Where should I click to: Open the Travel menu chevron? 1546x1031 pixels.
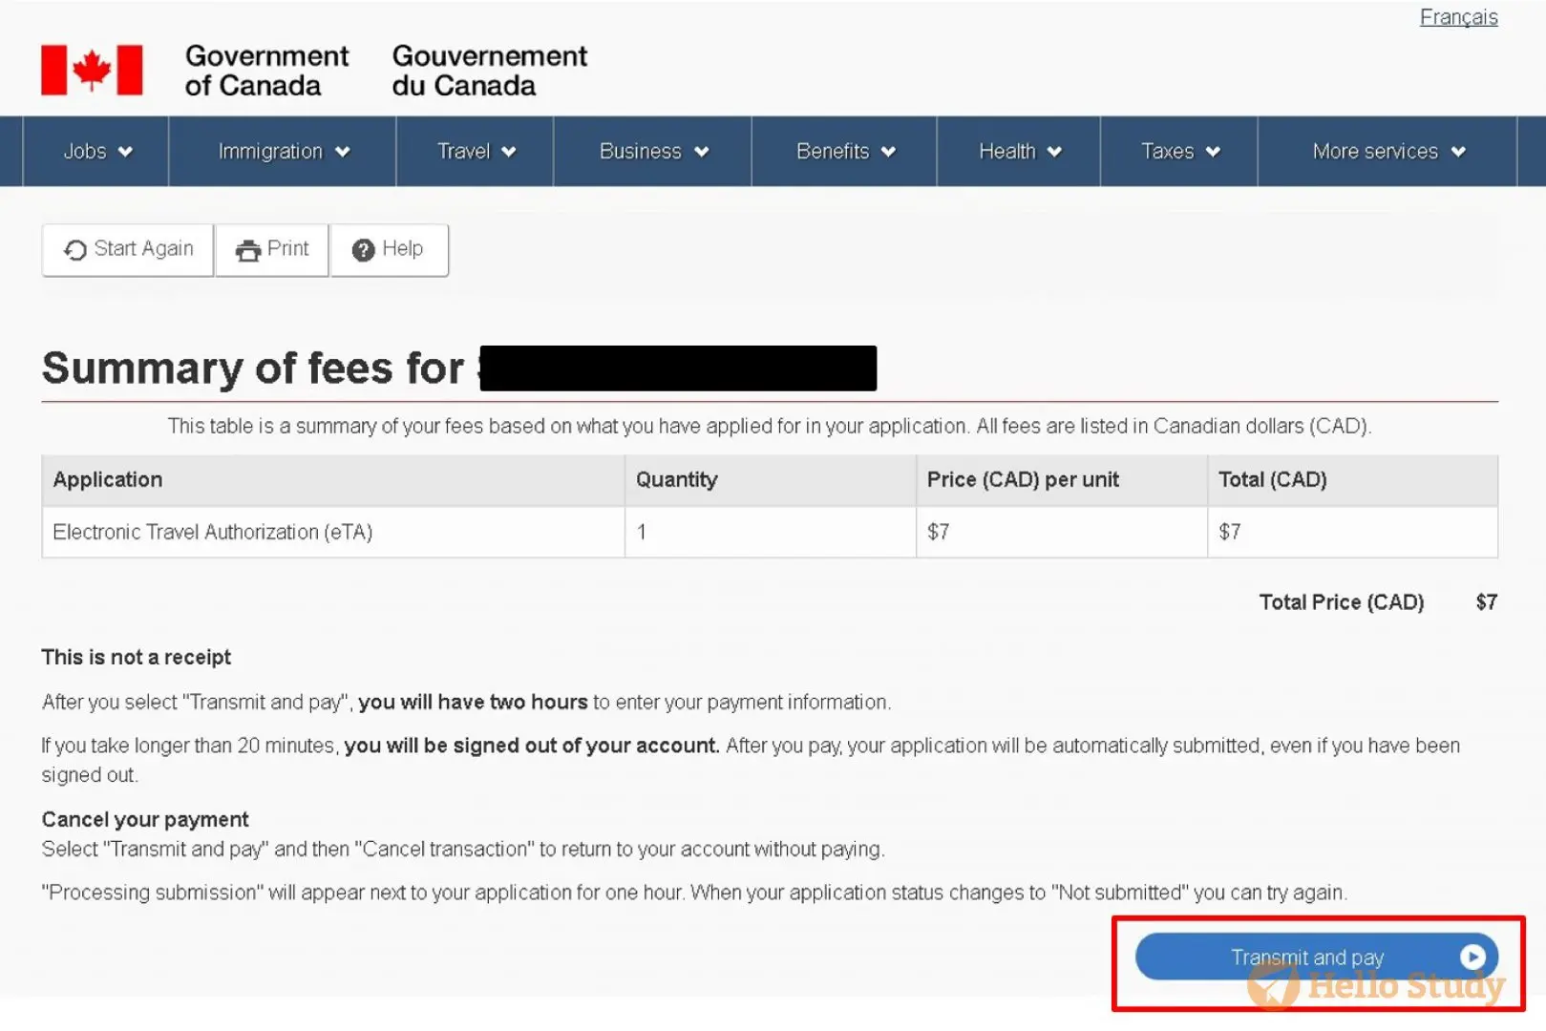pos(509,152)
